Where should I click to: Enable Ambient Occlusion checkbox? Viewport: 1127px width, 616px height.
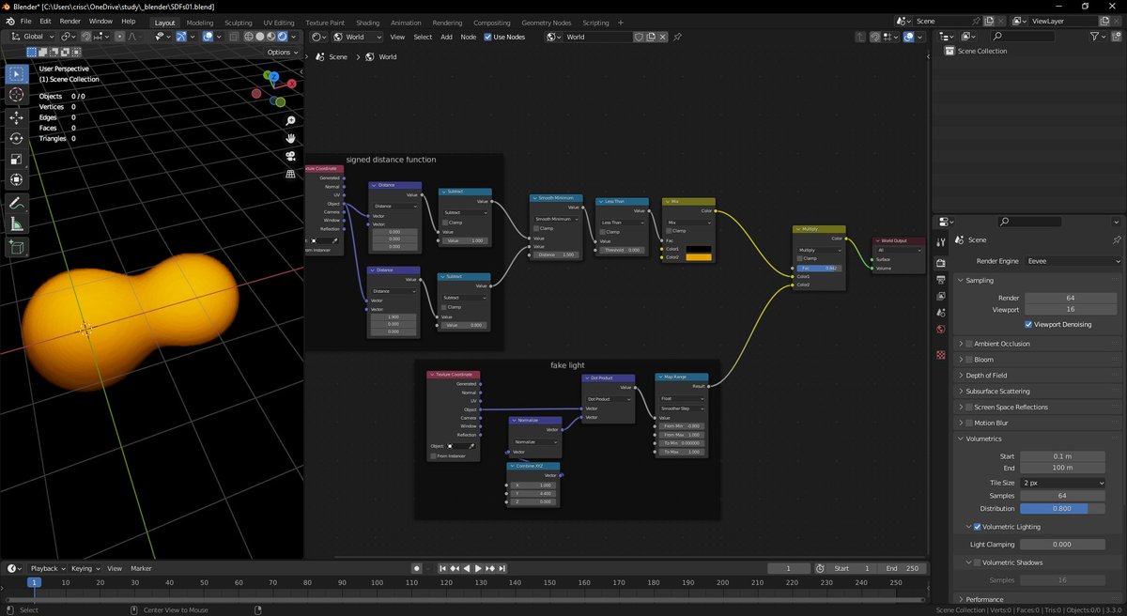tap(967, 344)
